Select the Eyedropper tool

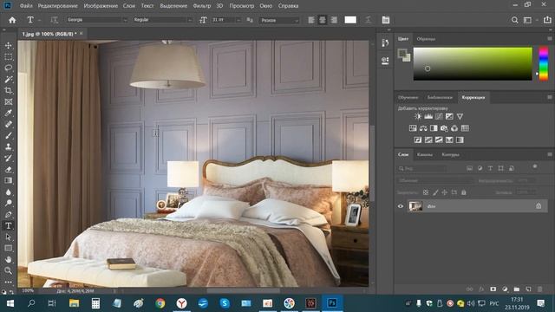click(x=8, y=114)
